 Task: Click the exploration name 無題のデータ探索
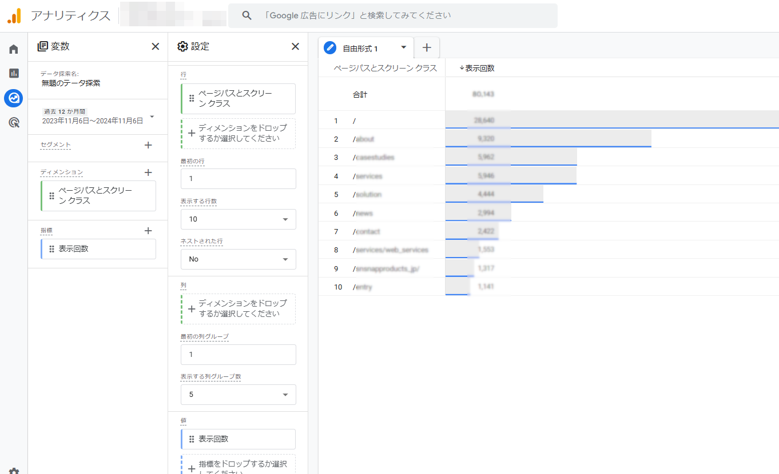(71, 83)
